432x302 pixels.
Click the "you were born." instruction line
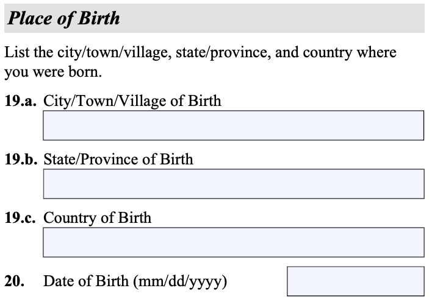[53, 73]
